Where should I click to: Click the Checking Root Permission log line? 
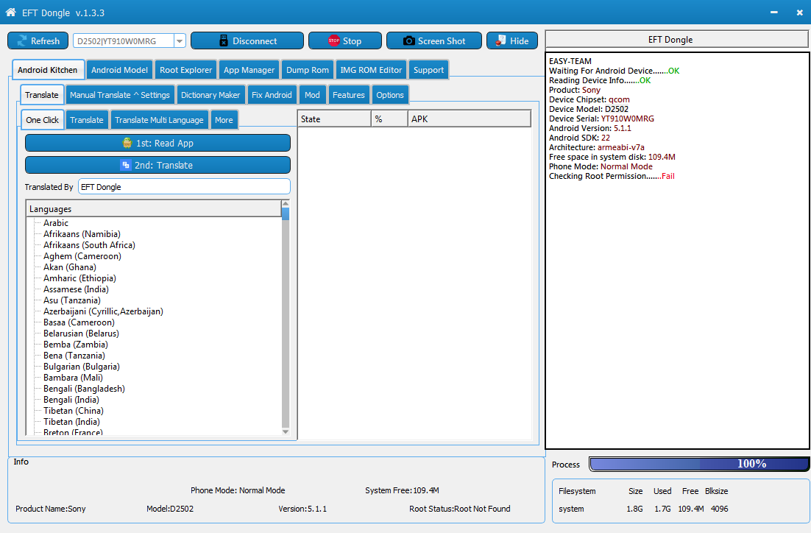coord(612,176)
